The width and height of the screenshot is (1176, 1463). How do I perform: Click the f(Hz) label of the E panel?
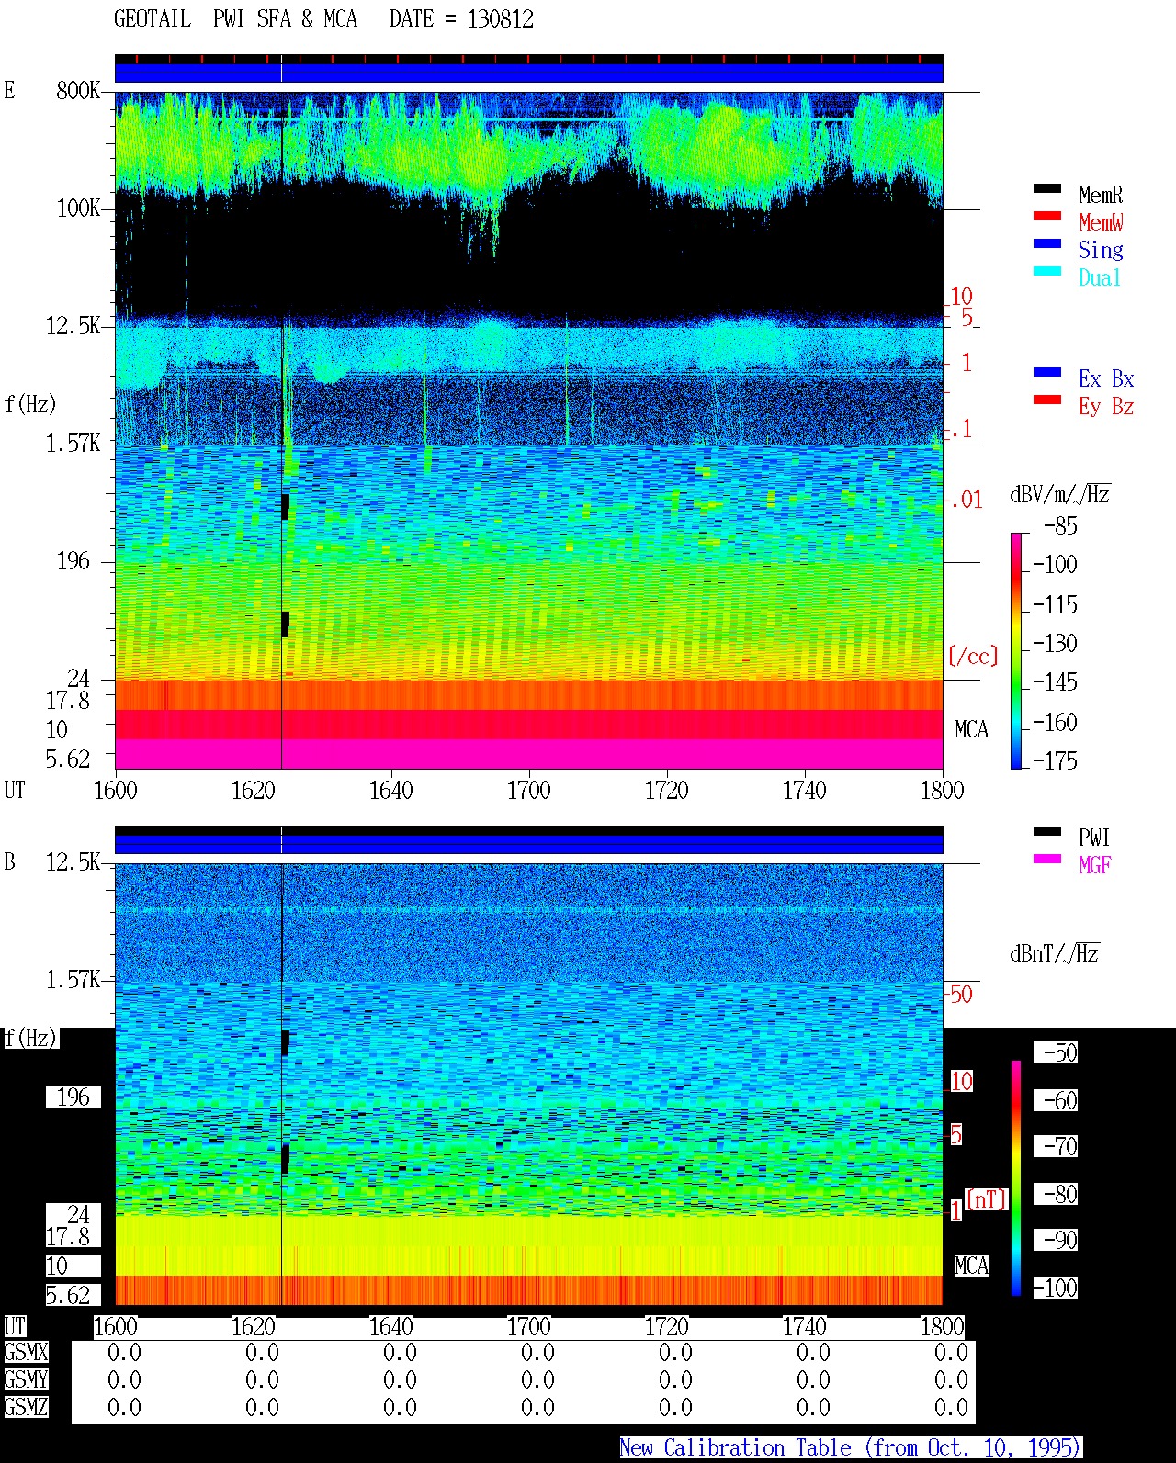[x=30, y=404]
